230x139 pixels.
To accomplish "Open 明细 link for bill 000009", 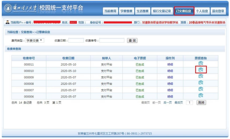I will [170, 77].
